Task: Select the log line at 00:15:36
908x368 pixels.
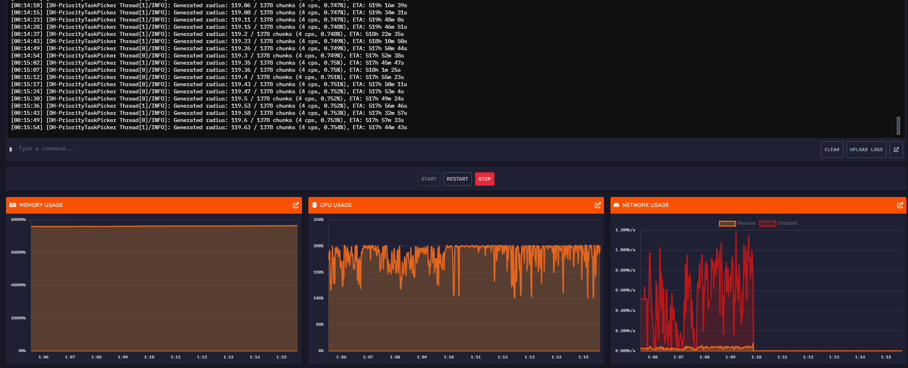Action: pyautogui.click(x=209, y=106)
